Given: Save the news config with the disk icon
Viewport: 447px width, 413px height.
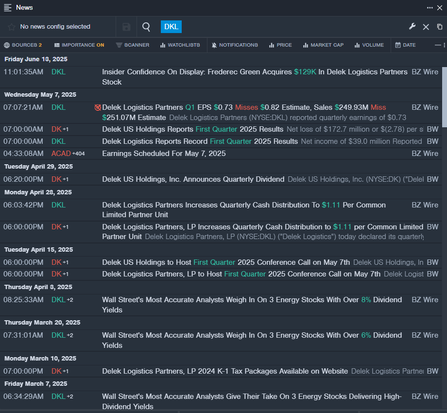Looking at the screenshot, I should tap(126, 27).
